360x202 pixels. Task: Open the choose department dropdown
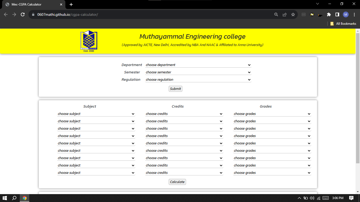(x=198, y=65)
